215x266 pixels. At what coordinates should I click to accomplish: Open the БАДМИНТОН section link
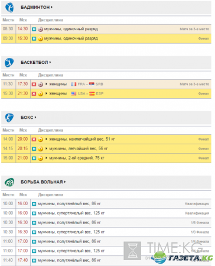pos(35,7)
